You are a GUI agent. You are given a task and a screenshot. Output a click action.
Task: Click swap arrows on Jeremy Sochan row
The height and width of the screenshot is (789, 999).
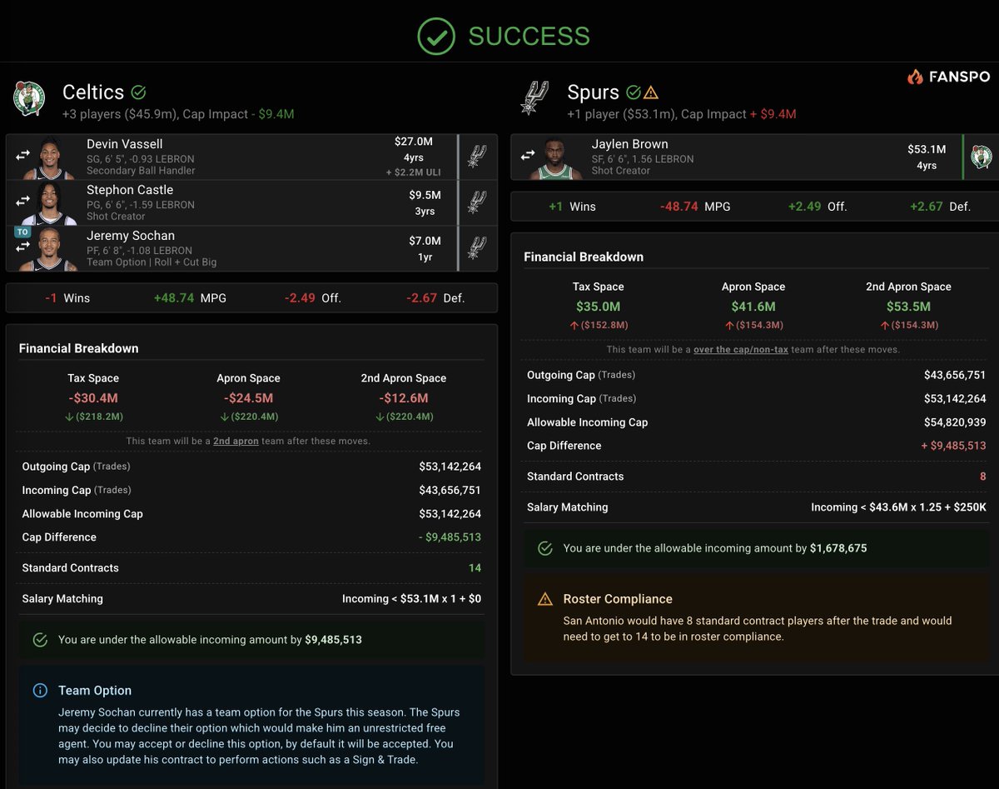point(22,249)
